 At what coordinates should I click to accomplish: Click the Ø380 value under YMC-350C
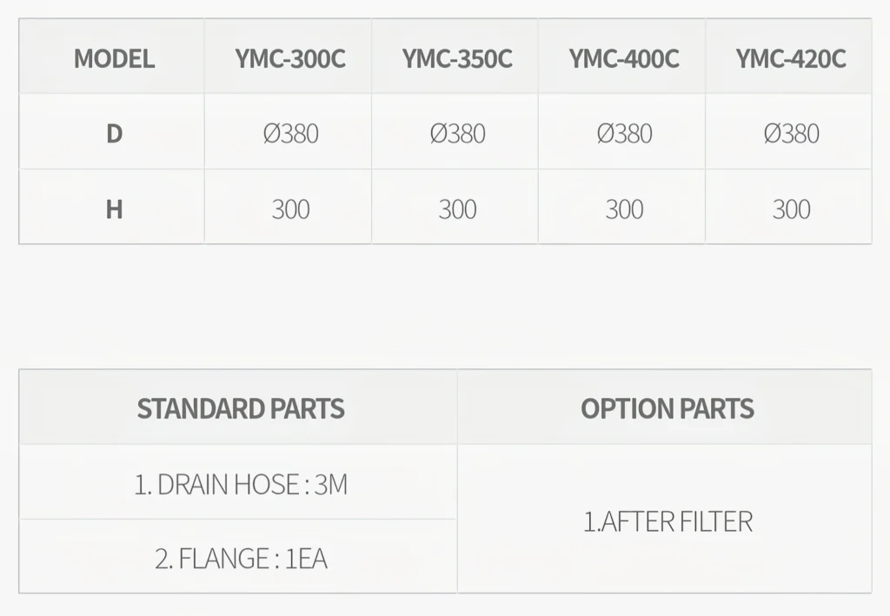pos(457,134)
